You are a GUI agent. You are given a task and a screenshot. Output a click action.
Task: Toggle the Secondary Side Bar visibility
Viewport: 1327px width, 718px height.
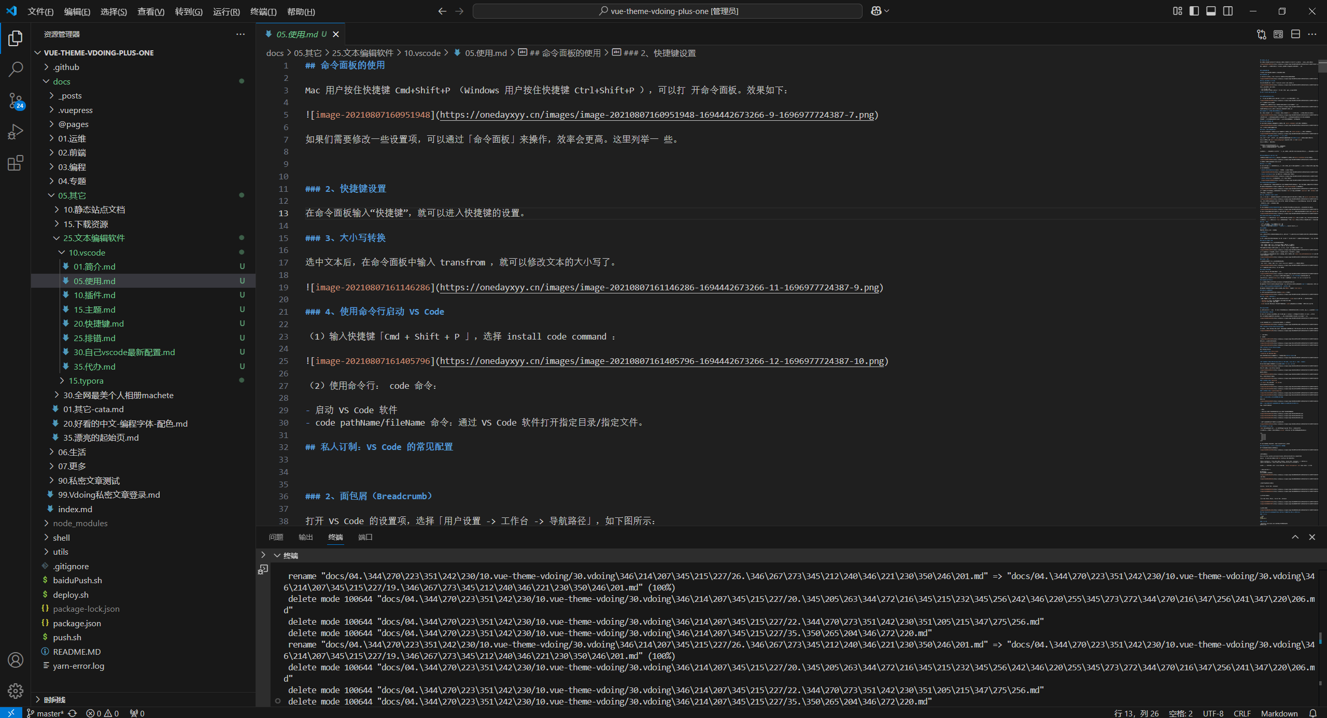point(1228,11)
